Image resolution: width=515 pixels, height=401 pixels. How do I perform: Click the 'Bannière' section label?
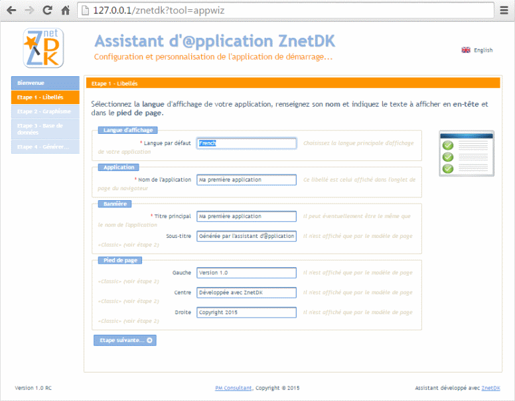pyautogui.click(x=115, y=203)
